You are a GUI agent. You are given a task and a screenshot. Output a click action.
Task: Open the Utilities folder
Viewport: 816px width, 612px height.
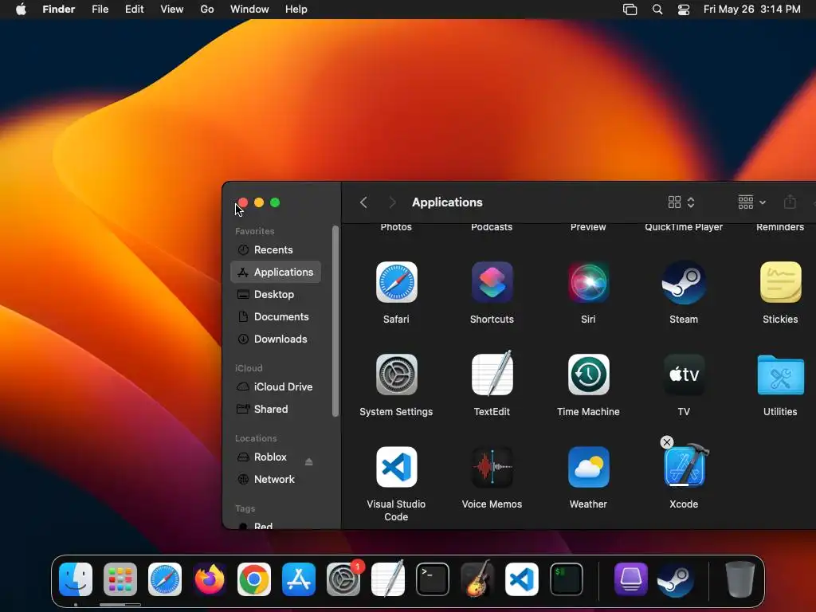780,375
